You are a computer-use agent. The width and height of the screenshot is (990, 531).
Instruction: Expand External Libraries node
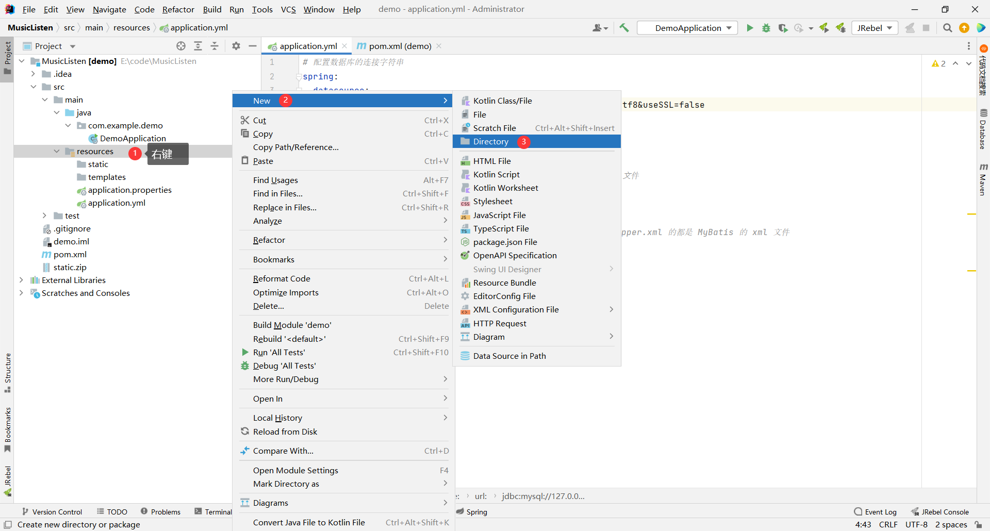point(22,280)
